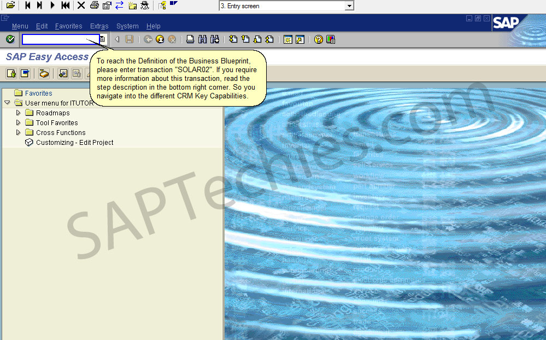Click the Find binoculars icon
This screenshot has width=546, height=340.
click(202, 39)
